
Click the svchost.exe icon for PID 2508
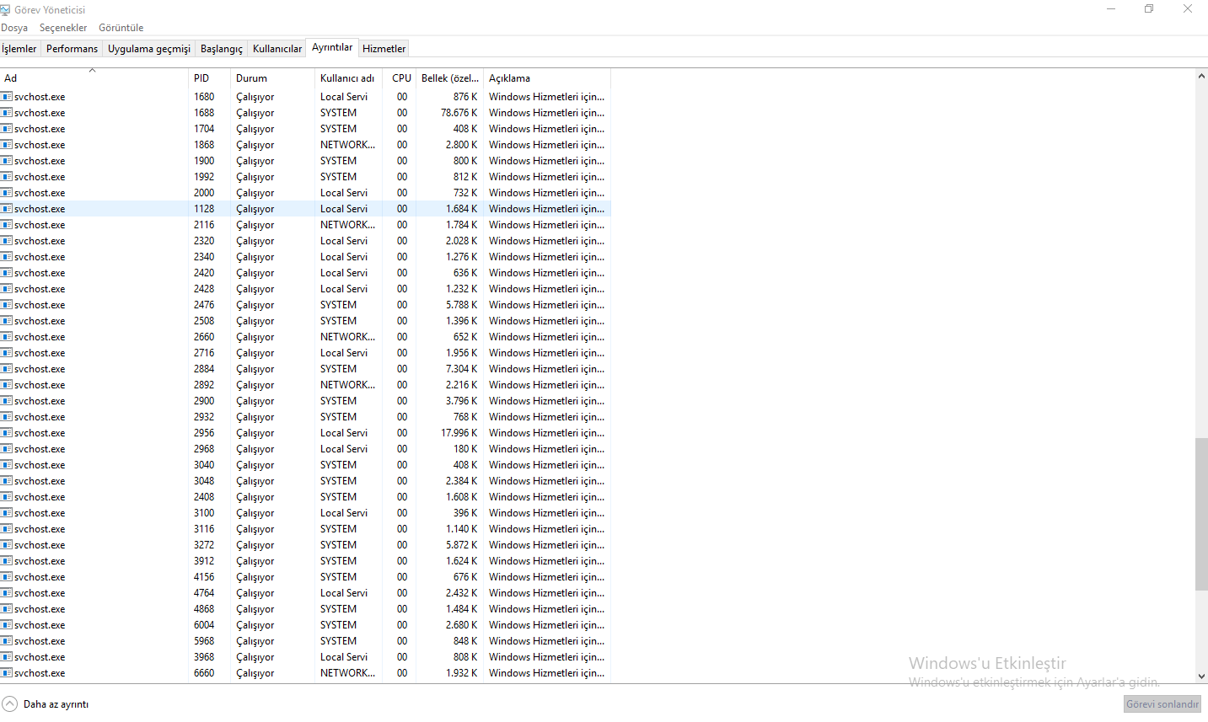[7, 321]
